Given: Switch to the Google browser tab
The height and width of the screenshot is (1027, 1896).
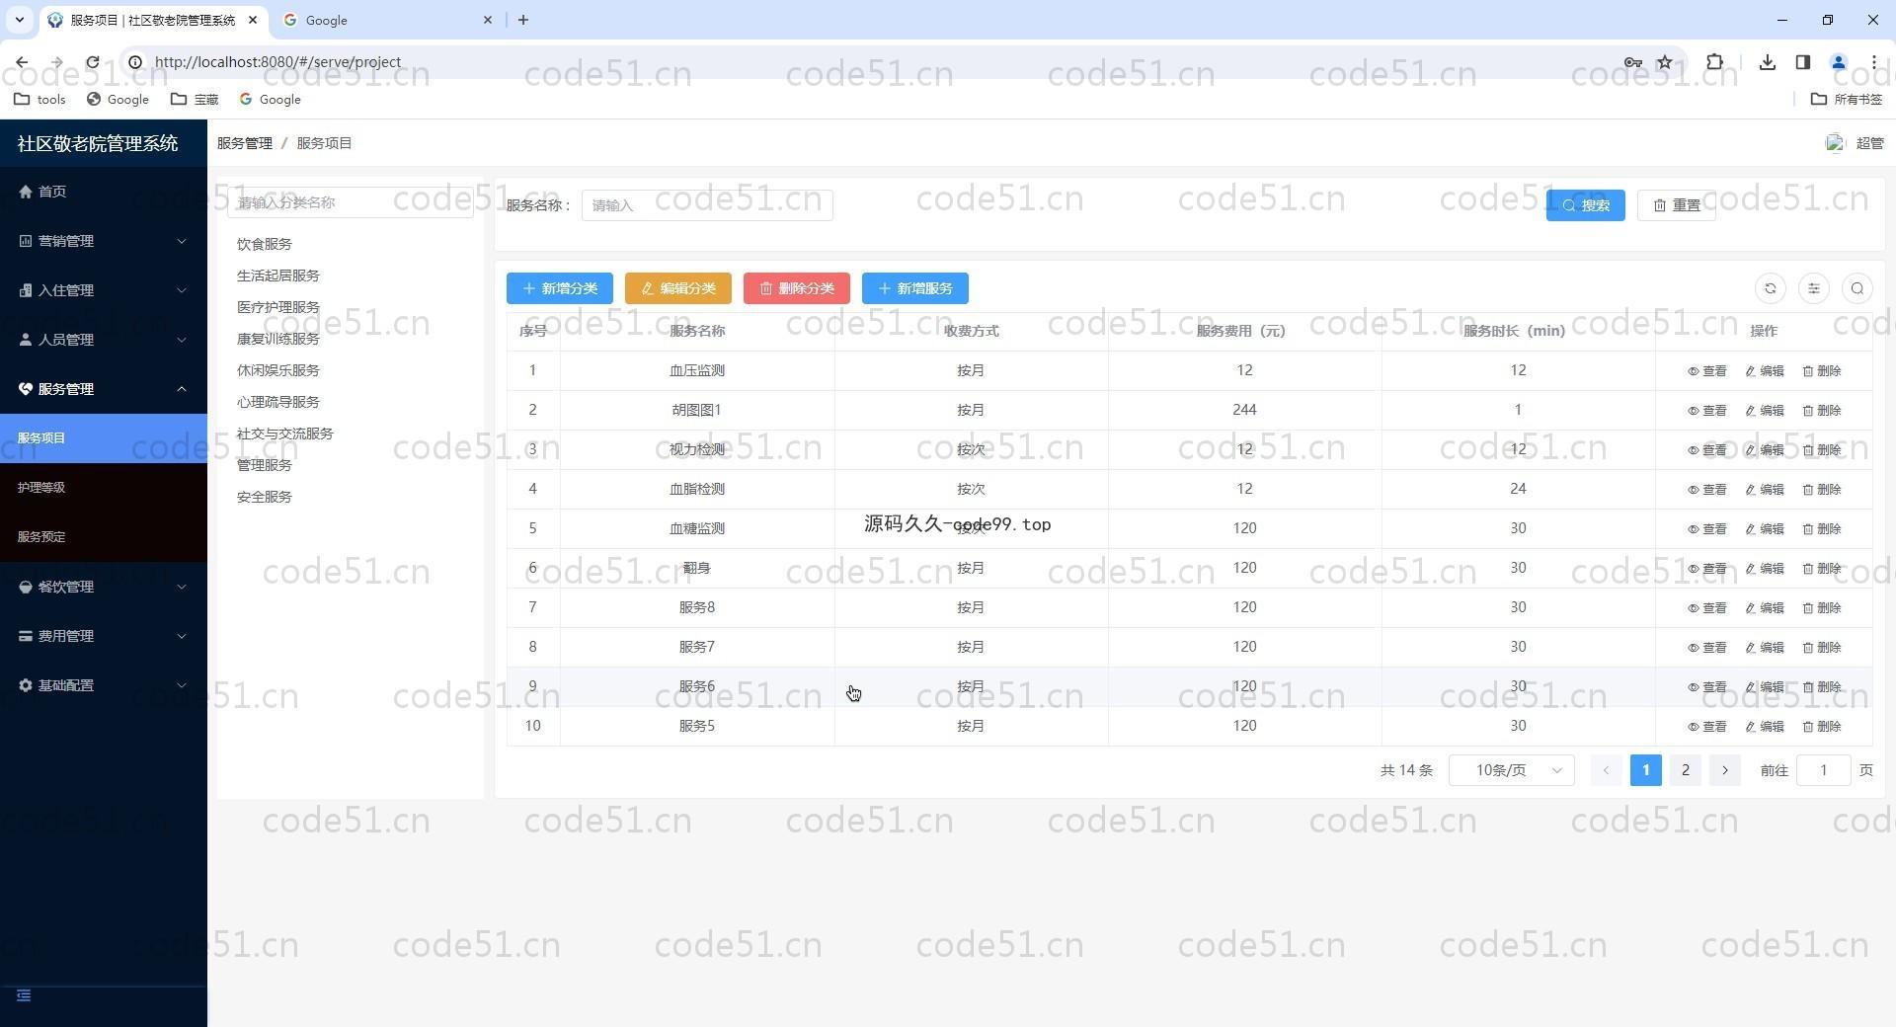Looking at the screenshot, I should click(387, 20).
